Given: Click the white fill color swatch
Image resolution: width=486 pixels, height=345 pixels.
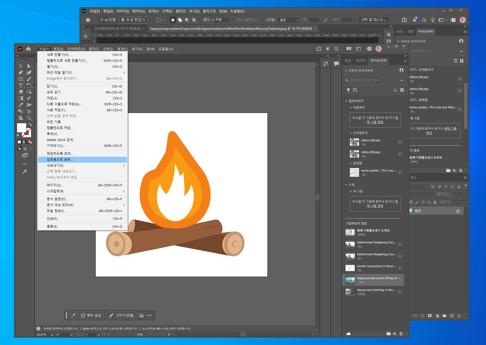Looking at the screenshot, I should (x=22, y=128).
